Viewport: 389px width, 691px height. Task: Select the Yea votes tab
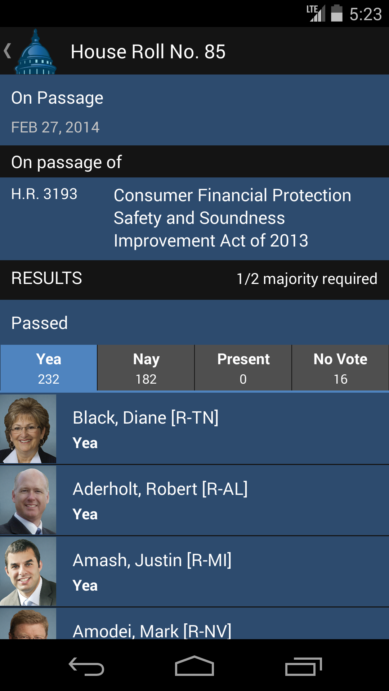click(x=49, y=368)
